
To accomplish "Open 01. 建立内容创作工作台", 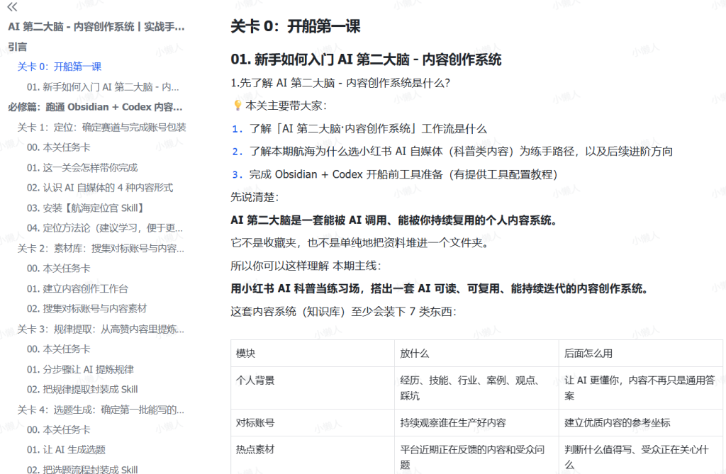I will (77, 289).
